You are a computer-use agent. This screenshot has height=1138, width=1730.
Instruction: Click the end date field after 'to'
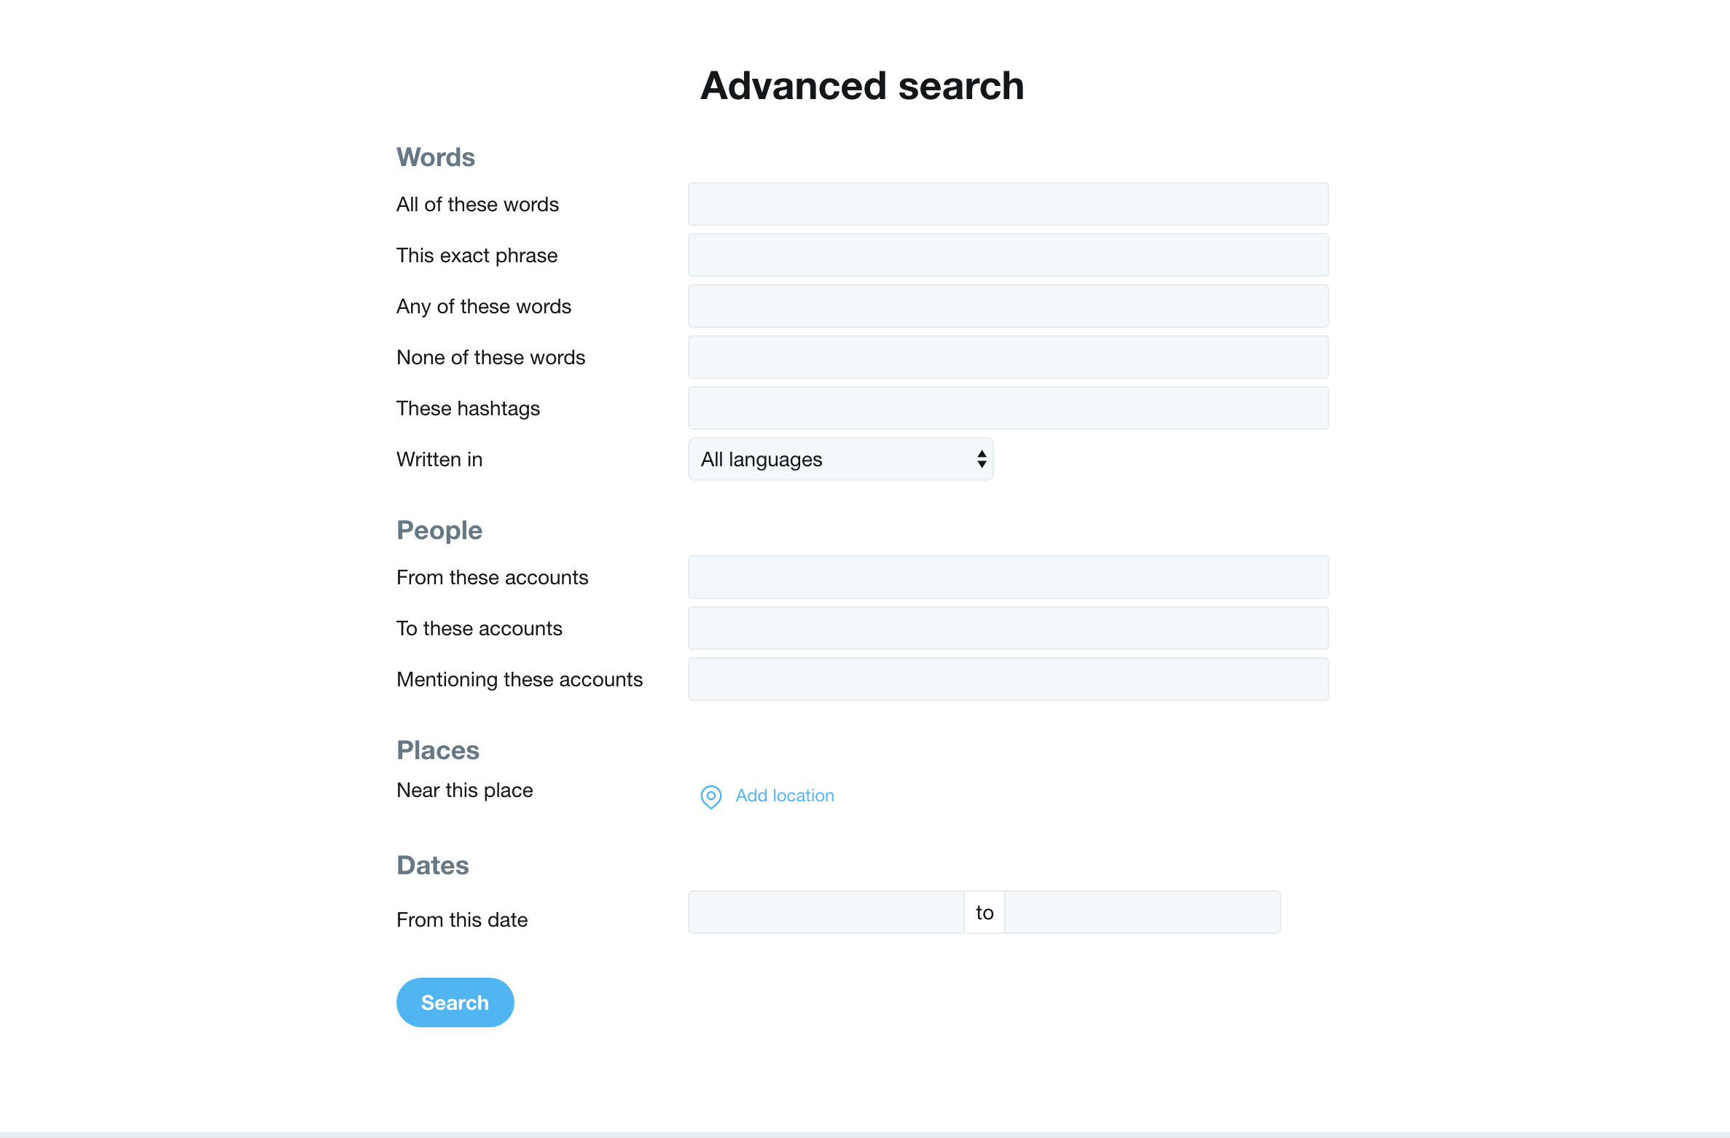[1142, 912]
